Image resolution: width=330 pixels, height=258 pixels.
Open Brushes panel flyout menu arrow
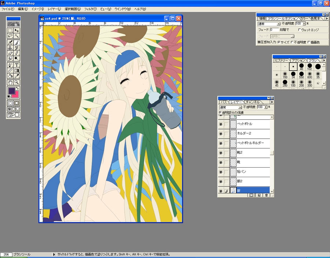(324, 60)
